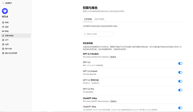The height and width of the screenshot is (112, 193).
Task: Open 了解更多 link under ChatGPT Atlas section
Action: click(x=113, y=101)
